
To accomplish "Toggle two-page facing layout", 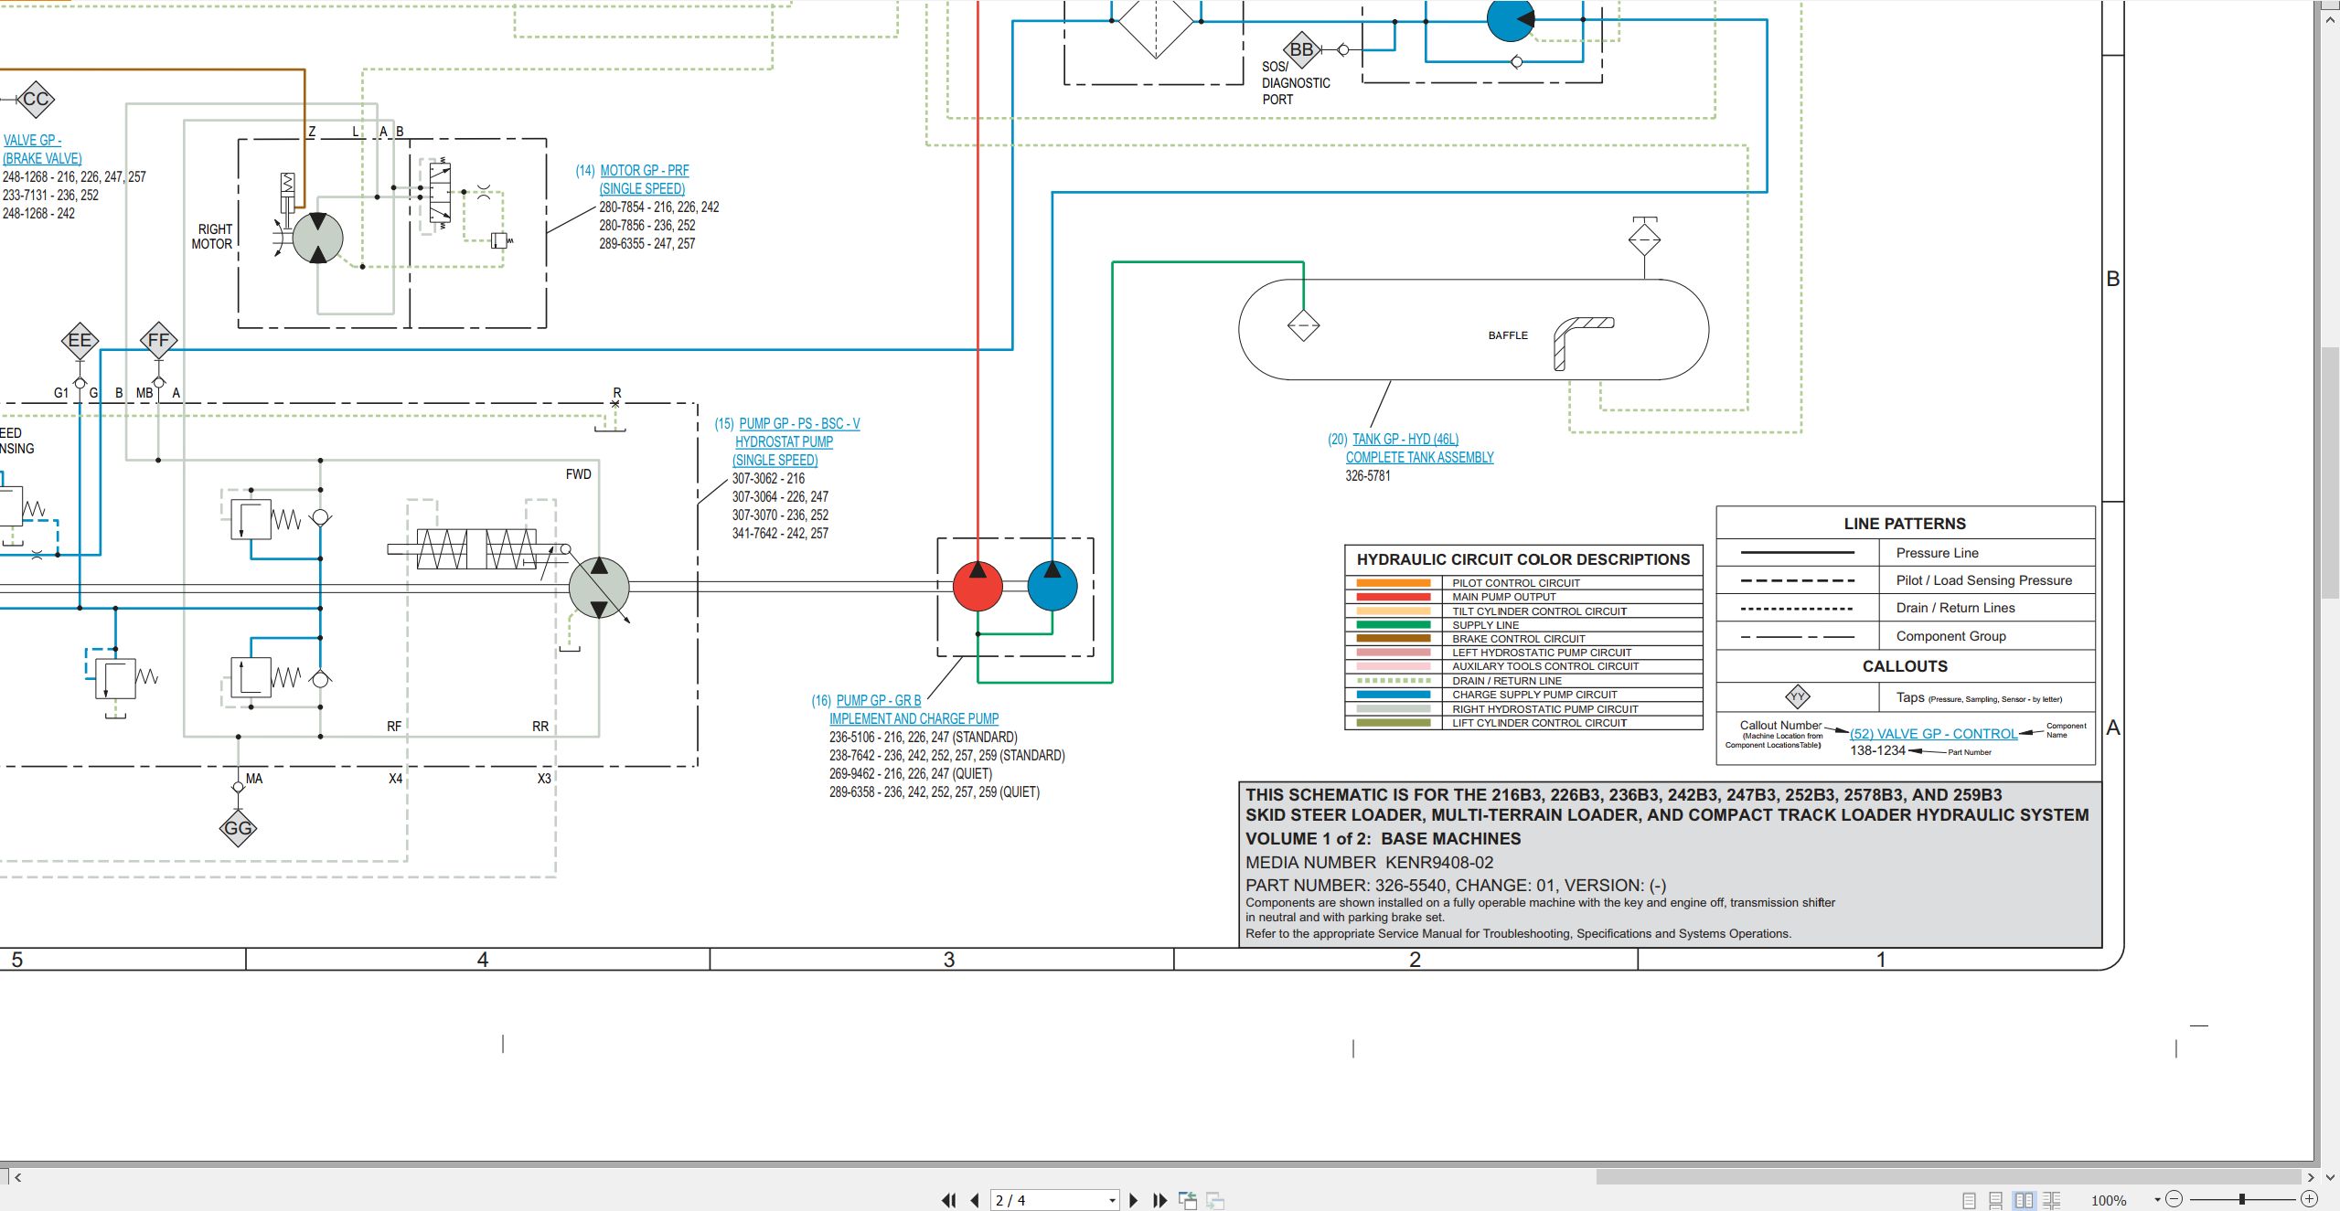I will [x=2025, y=1200].
